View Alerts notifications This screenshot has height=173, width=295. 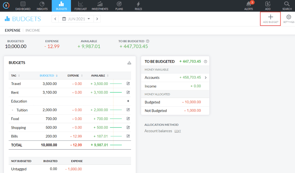click(249, 6)
